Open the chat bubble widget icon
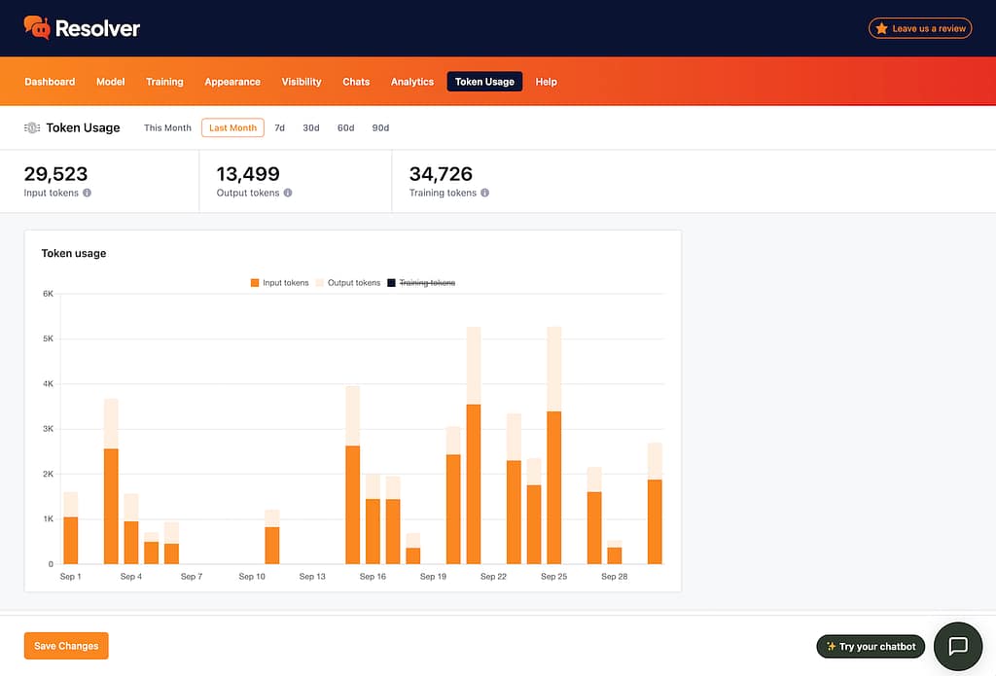Screen dimensions: 996x676 point(958,646)
